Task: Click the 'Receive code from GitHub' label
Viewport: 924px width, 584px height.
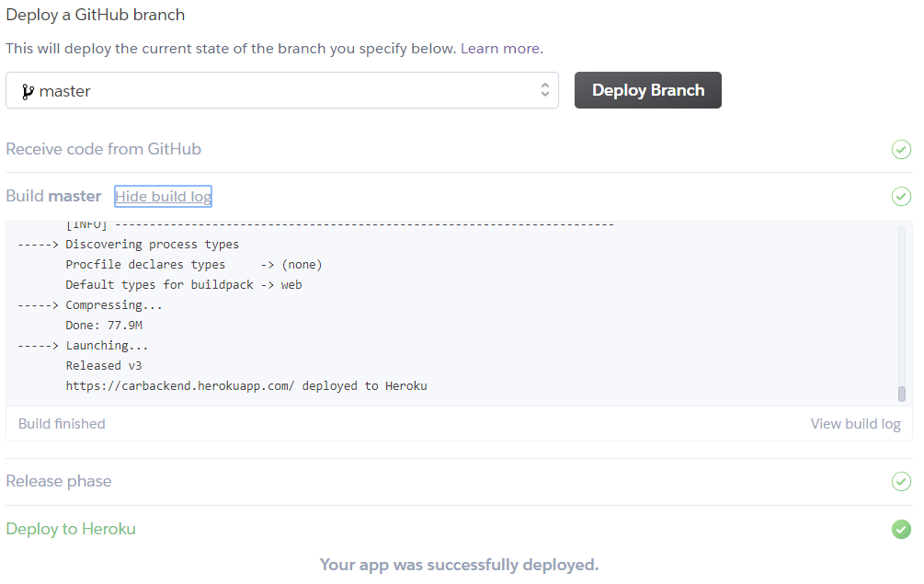Action: [103, 149]
